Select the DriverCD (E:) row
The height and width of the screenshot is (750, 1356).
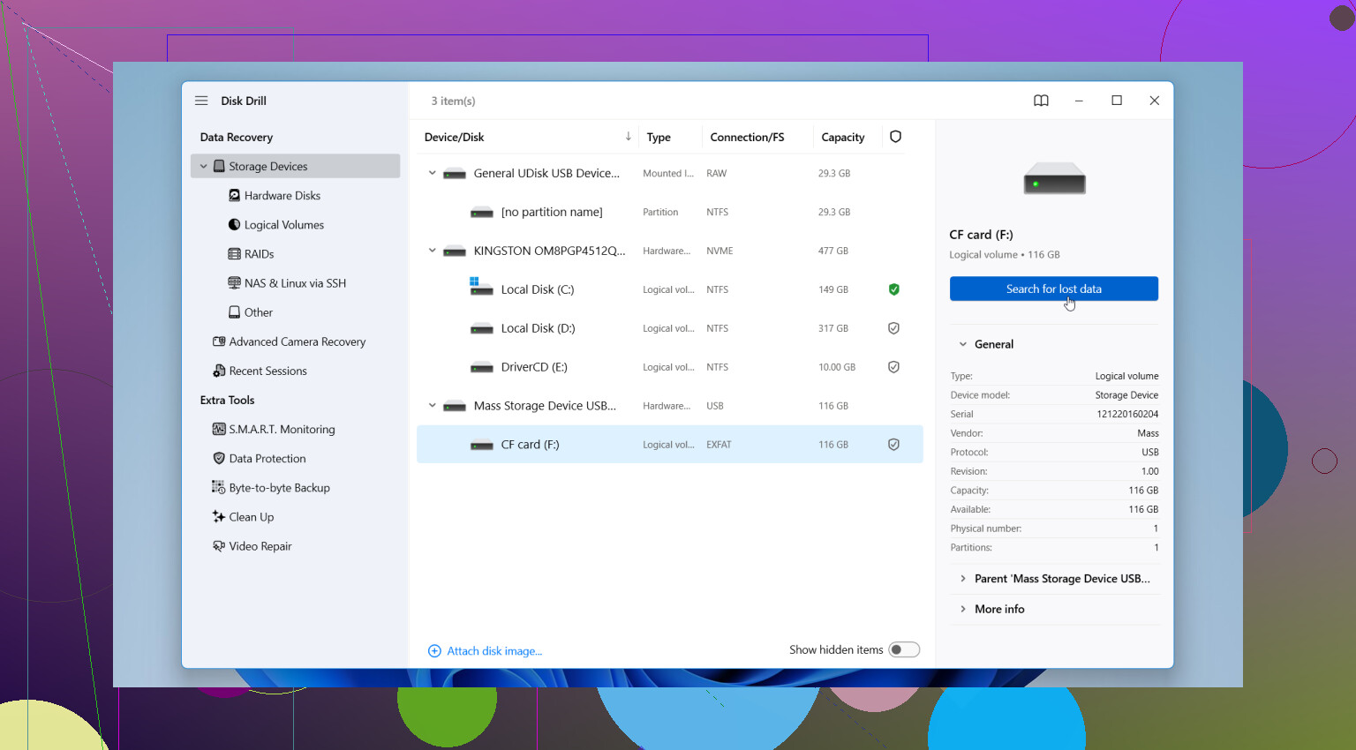coord(670,367)
